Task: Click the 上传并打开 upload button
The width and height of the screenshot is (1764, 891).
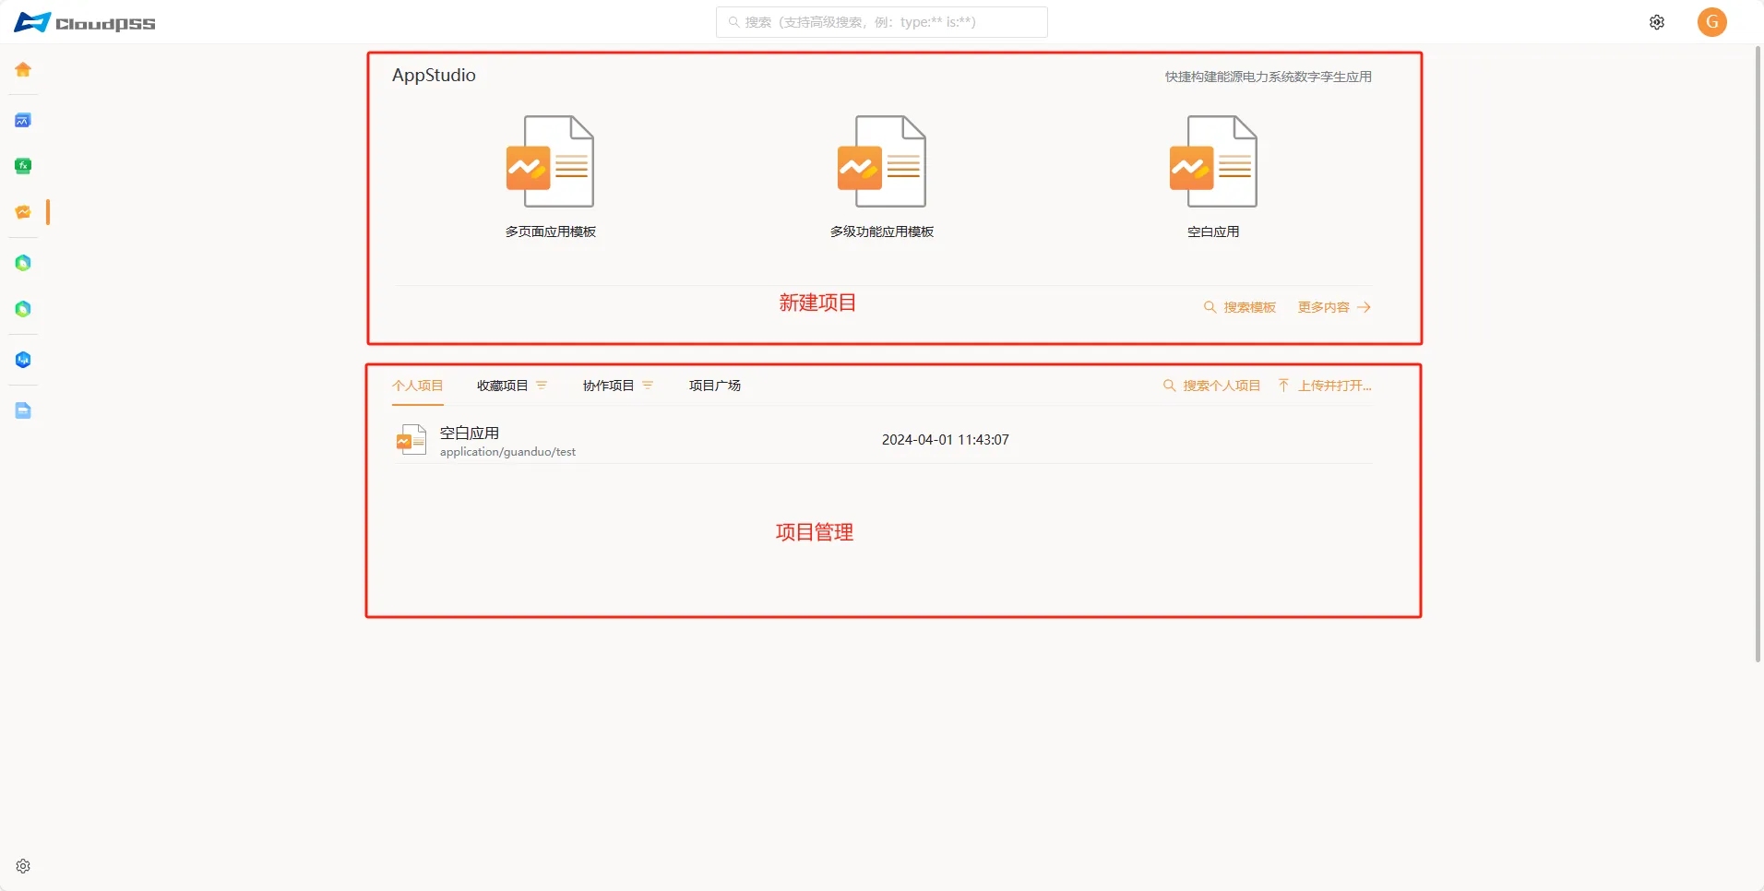Action: 1325,386
